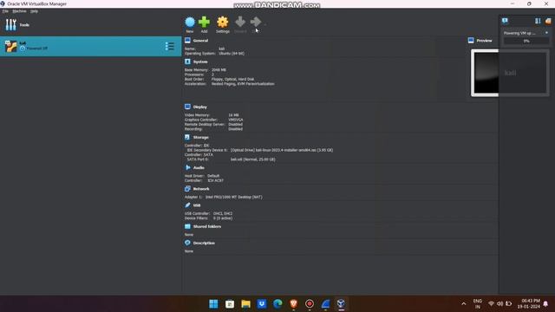Click the 'VMSVGA' graphics controller value
The image size is (555, 312).
tap(236, 120)
